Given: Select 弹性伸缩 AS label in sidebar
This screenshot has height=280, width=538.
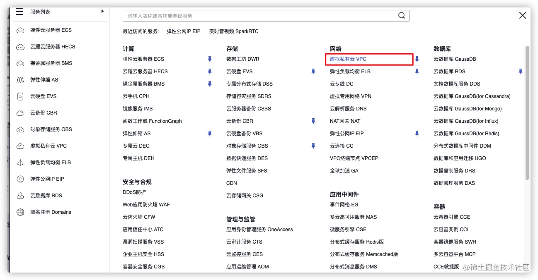Looking at the screenshot, I should (44, 80).
